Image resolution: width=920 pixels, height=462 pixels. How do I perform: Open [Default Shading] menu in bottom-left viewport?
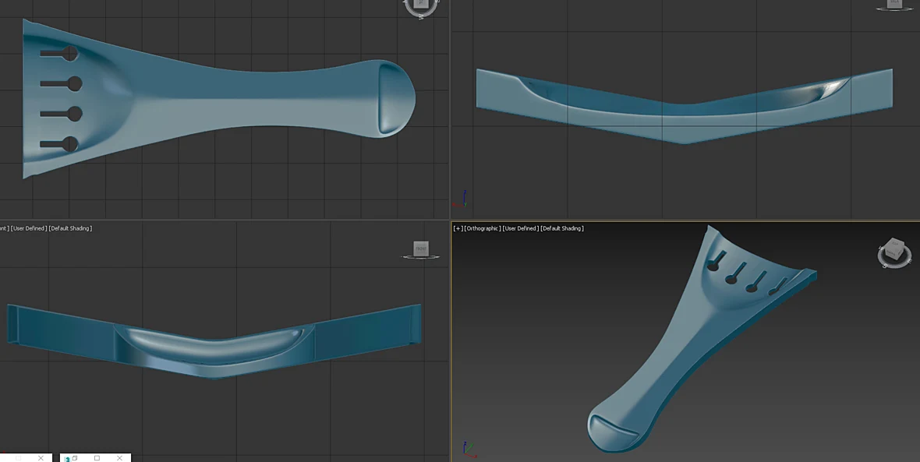(70, 228)
